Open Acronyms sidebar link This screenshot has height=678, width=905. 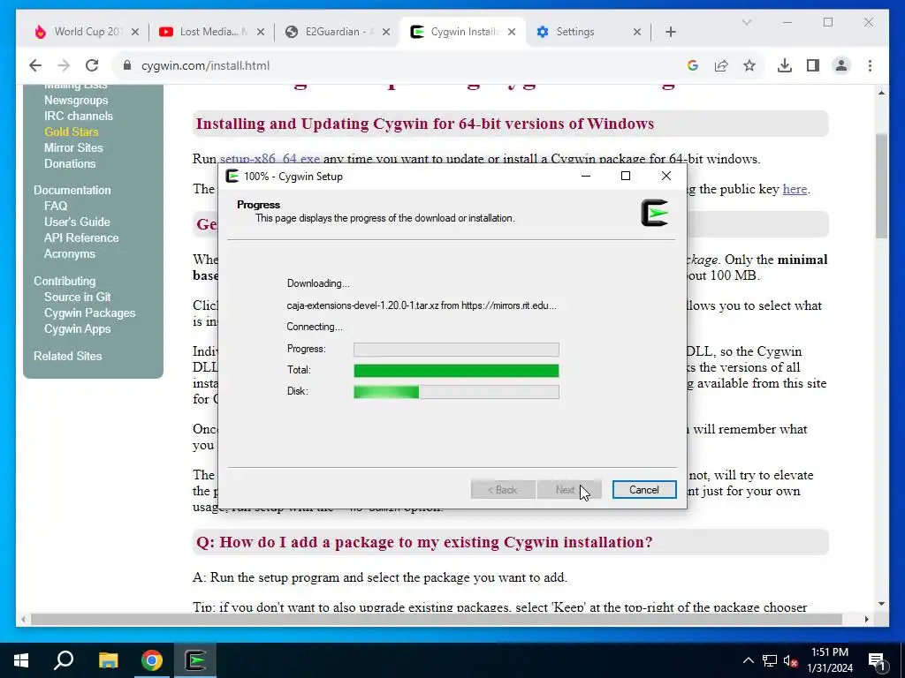tap(69, 253)
